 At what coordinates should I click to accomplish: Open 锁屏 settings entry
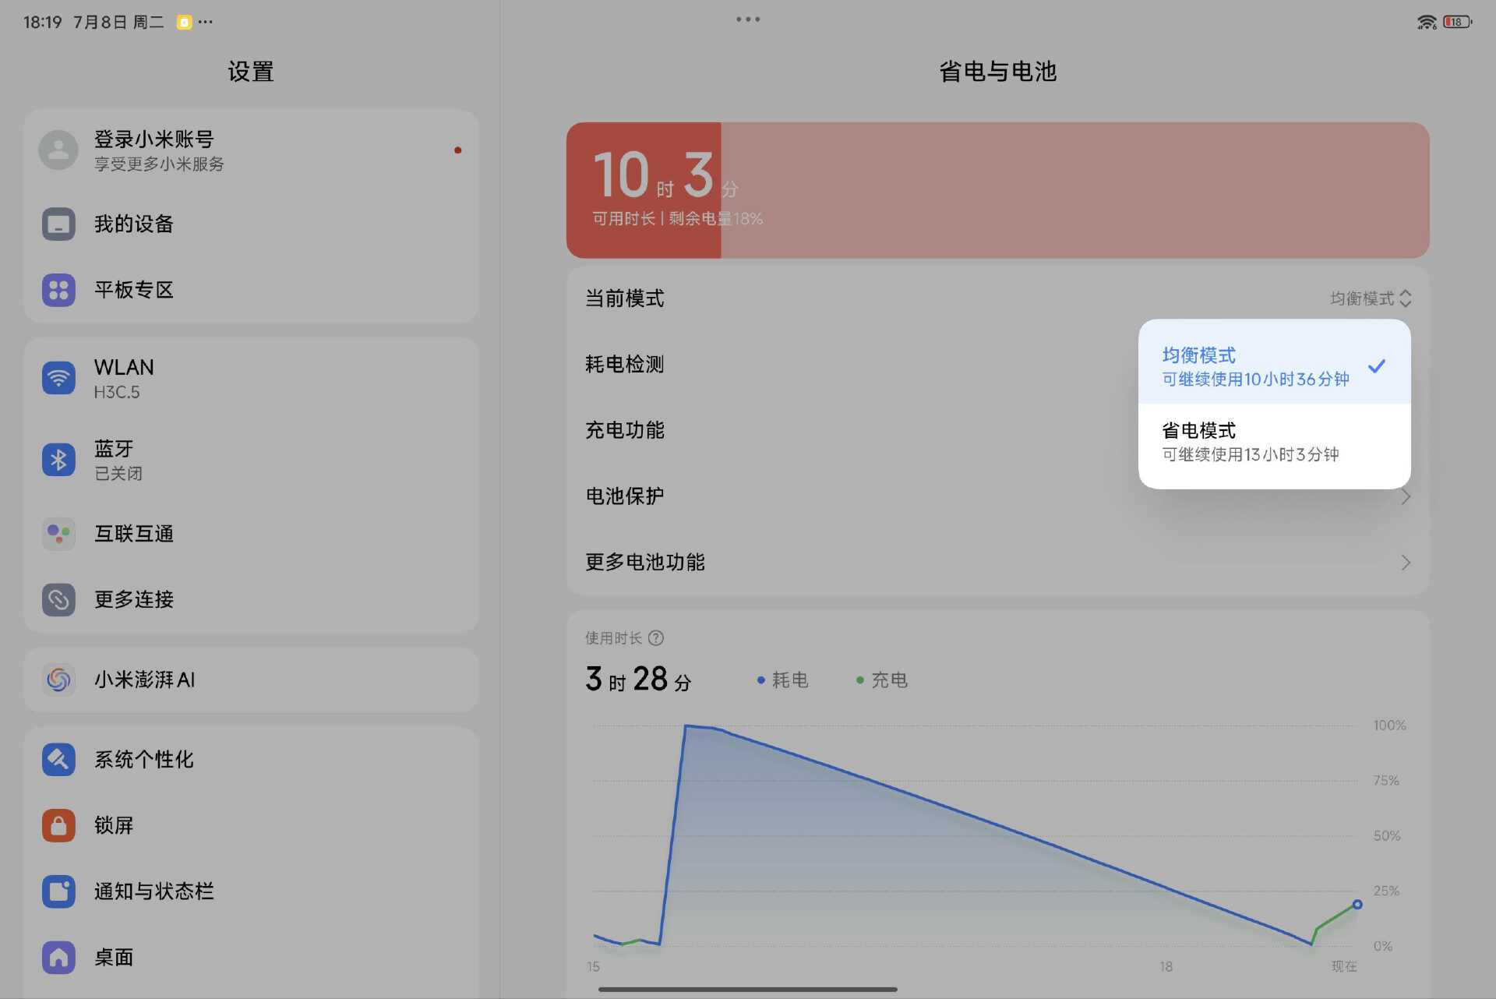(x=251, y=825)
